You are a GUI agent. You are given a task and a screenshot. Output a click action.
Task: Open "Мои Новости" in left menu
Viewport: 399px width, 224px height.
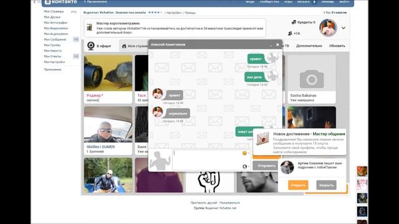point(52,50)
